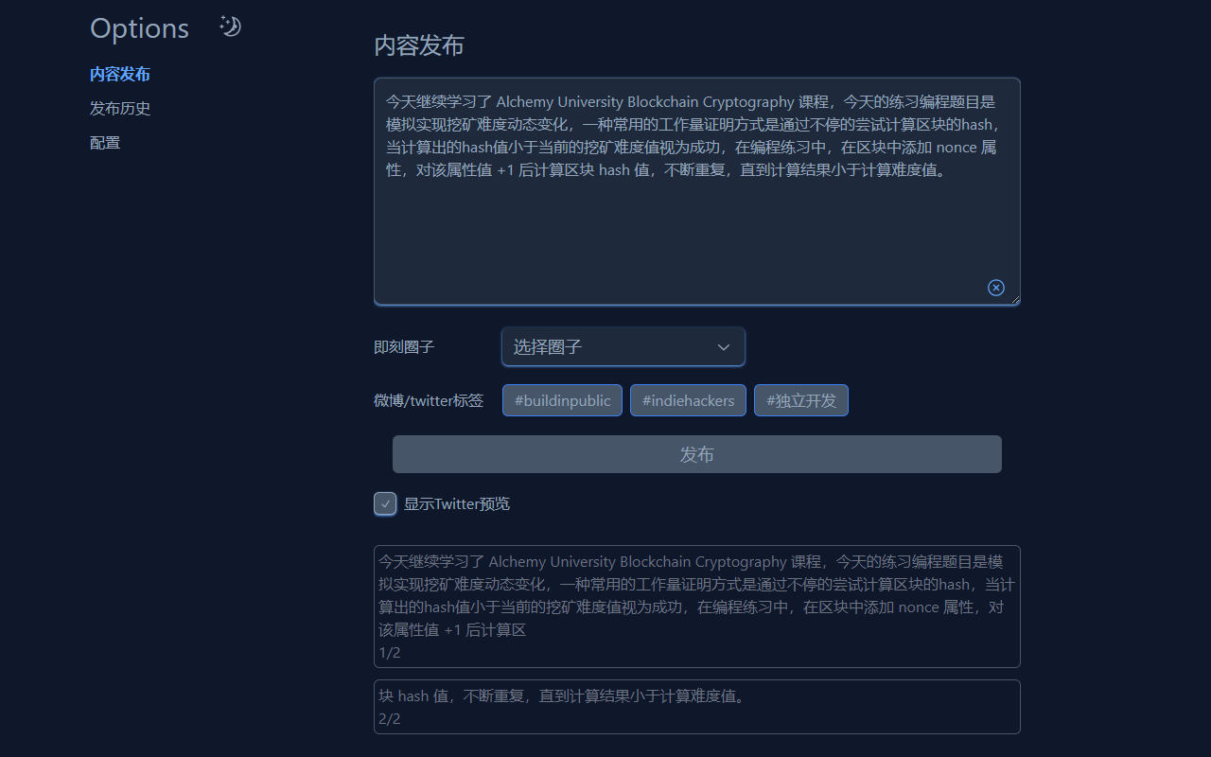1211x757 pixels.
Task: Click the Options page heading
Action: coord(139,28)
